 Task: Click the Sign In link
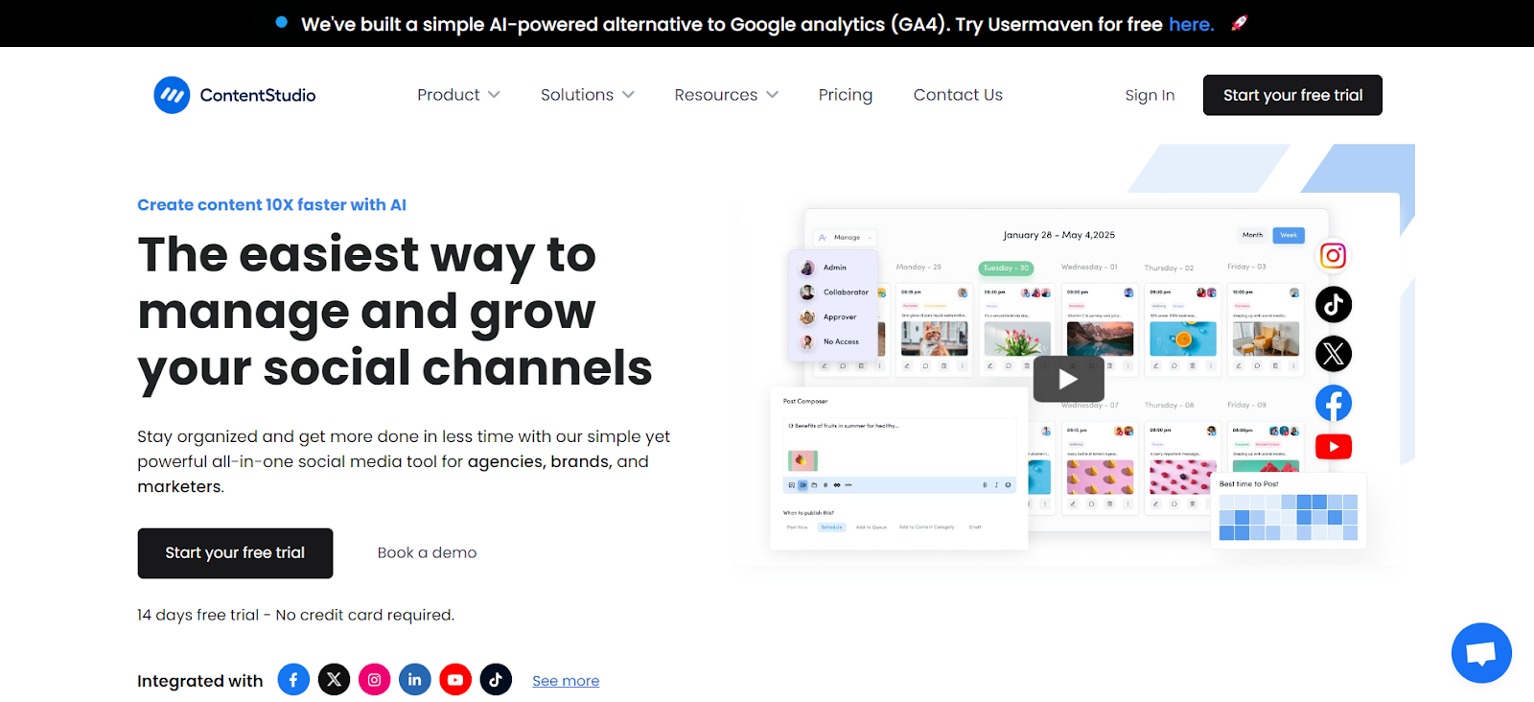(1150, 95)
